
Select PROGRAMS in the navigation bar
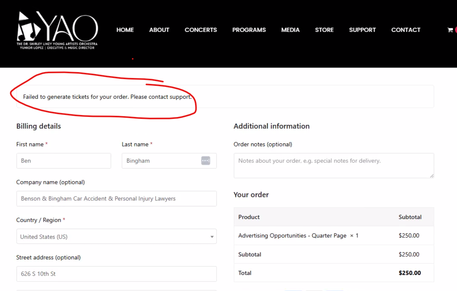249,30
